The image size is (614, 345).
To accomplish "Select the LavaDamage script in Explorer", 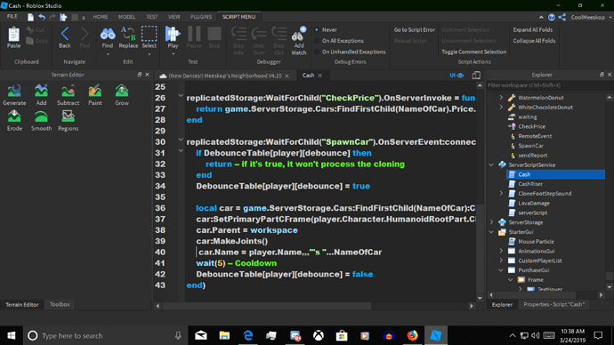I will point(534,203).
